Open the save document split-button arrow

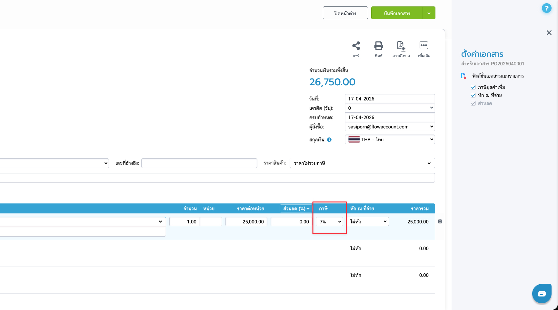429,13
